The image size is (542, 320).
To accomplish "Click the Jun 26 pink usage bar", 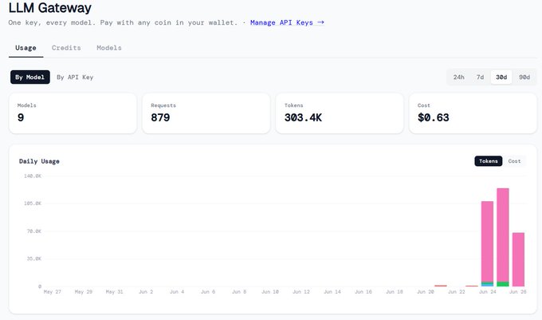I will tap(519, 259).
